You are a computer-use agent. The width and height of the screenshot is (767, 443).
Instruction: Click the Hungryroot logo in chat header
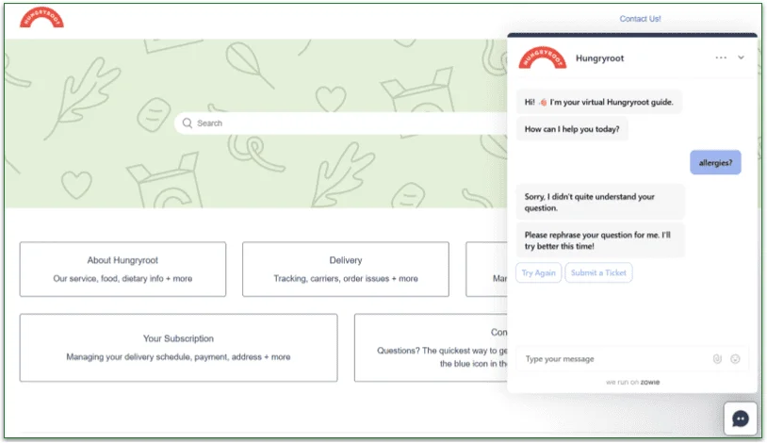(x=542, y=57)
